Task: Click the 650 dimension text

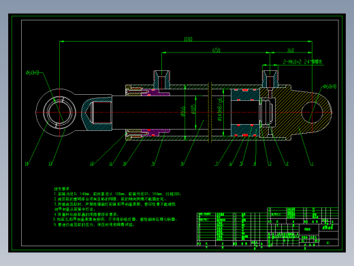Action: click(x=216, y=50)
